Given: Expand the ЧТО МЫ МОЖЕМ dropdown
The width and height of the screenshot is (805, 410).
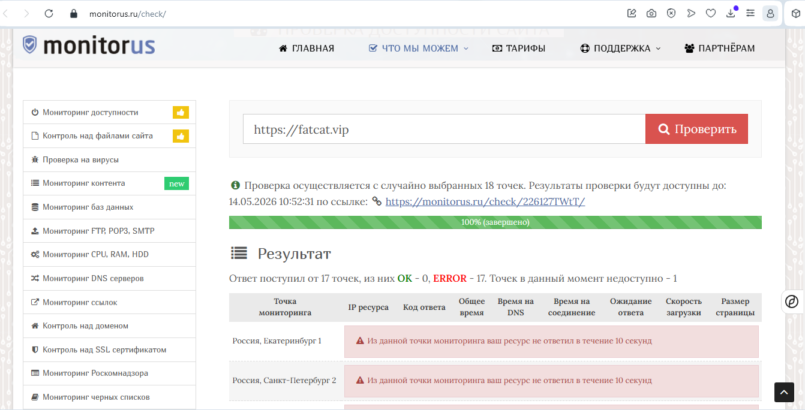Looking at the screenshot, I should 419,48.
